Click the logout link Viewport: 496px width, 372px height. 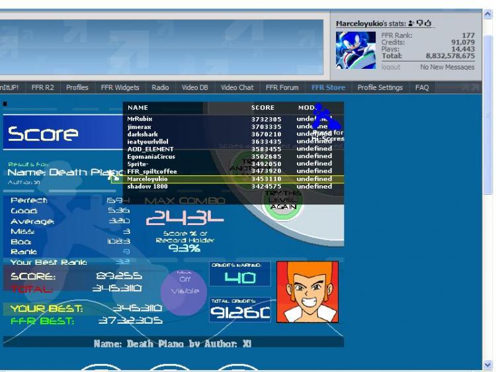391,67
